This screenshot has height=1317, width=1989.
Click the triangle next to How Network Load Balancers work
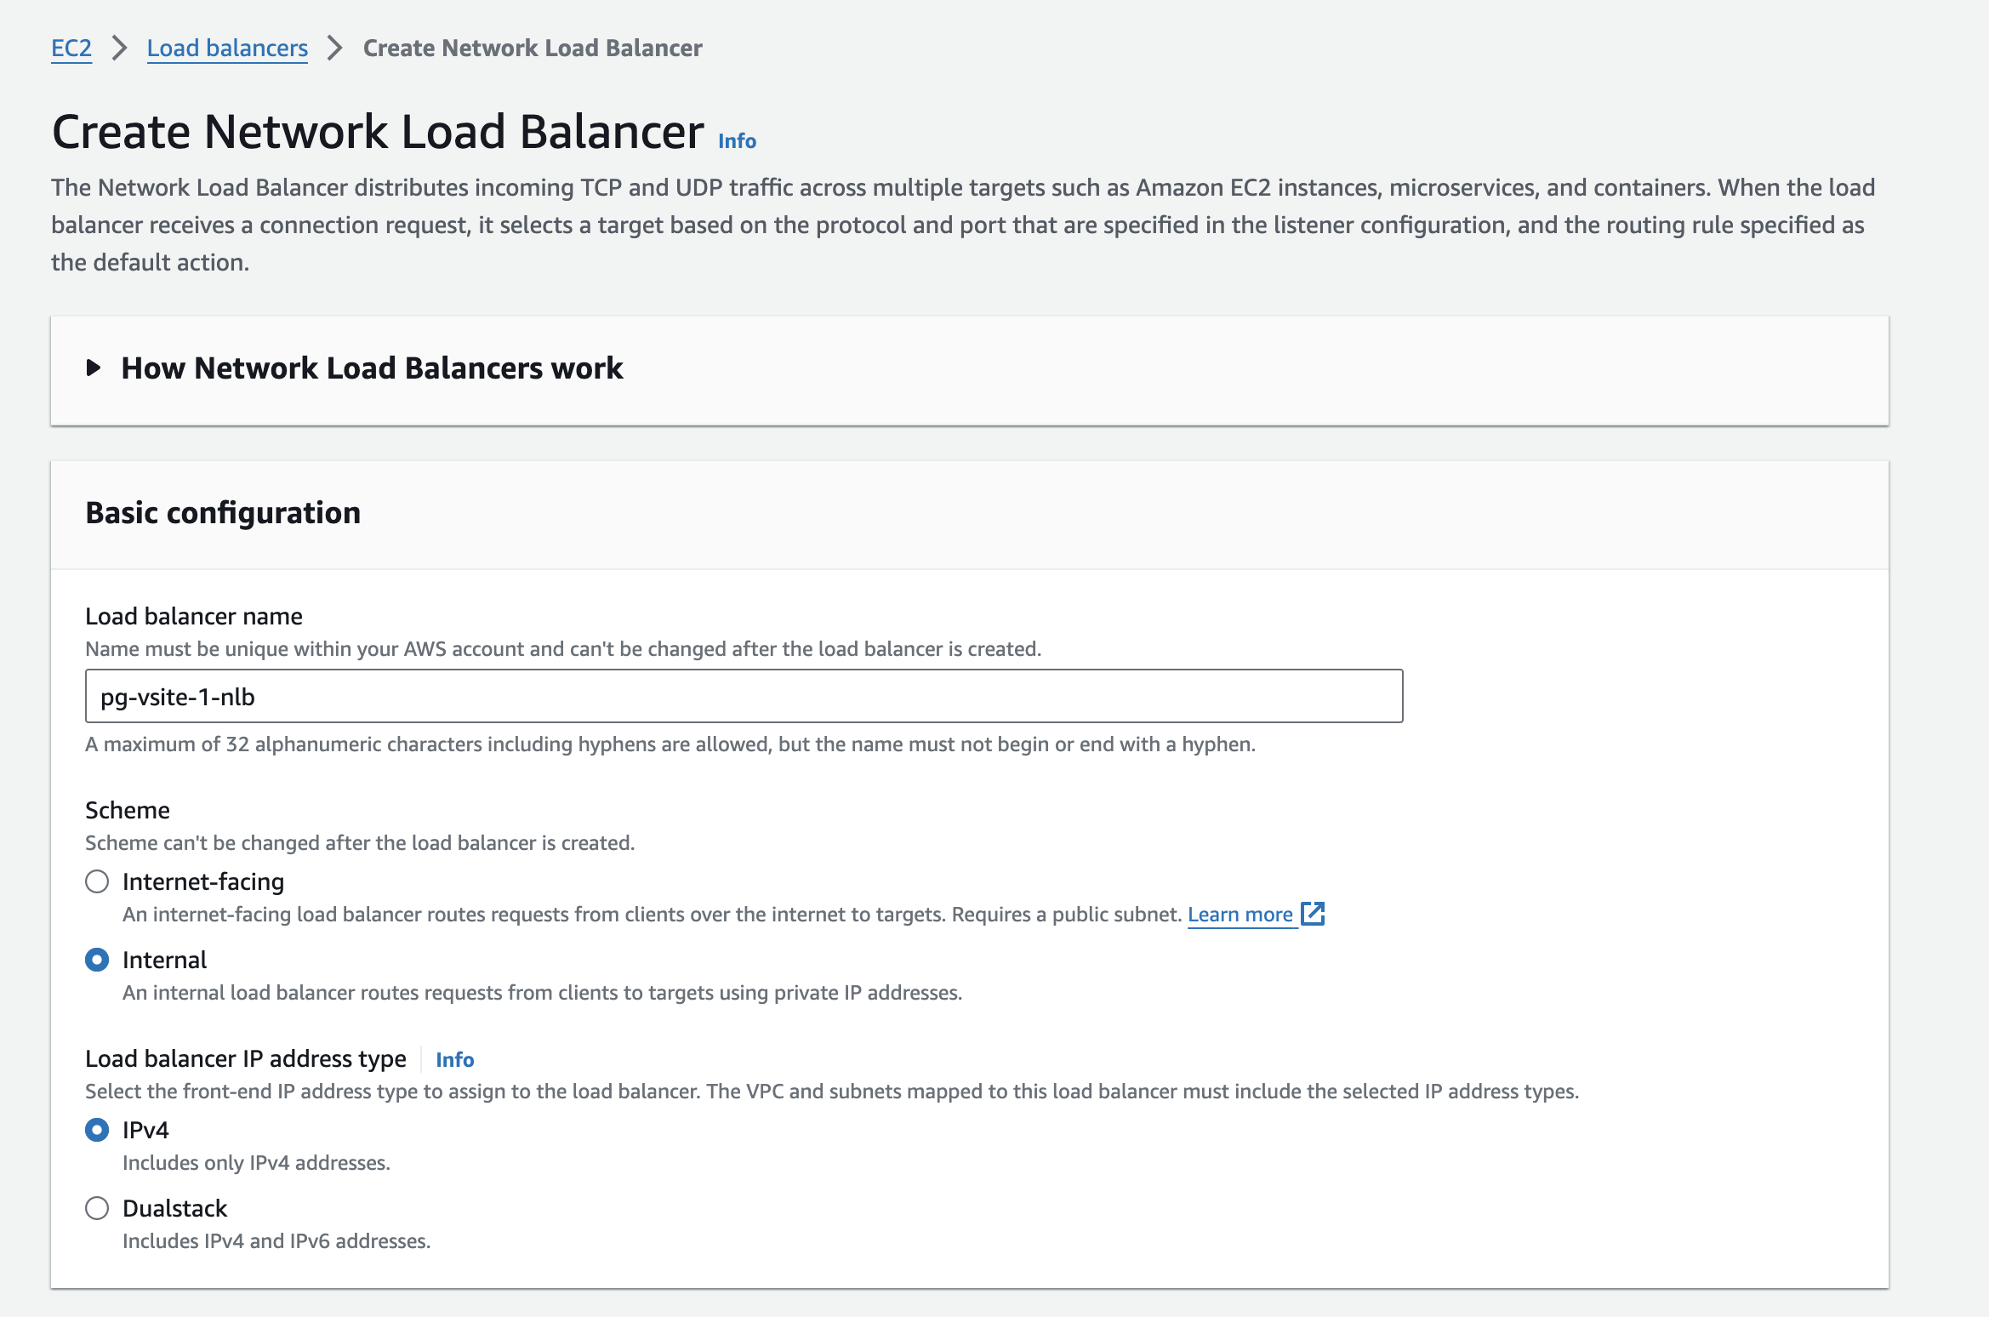tap(94, 368)
